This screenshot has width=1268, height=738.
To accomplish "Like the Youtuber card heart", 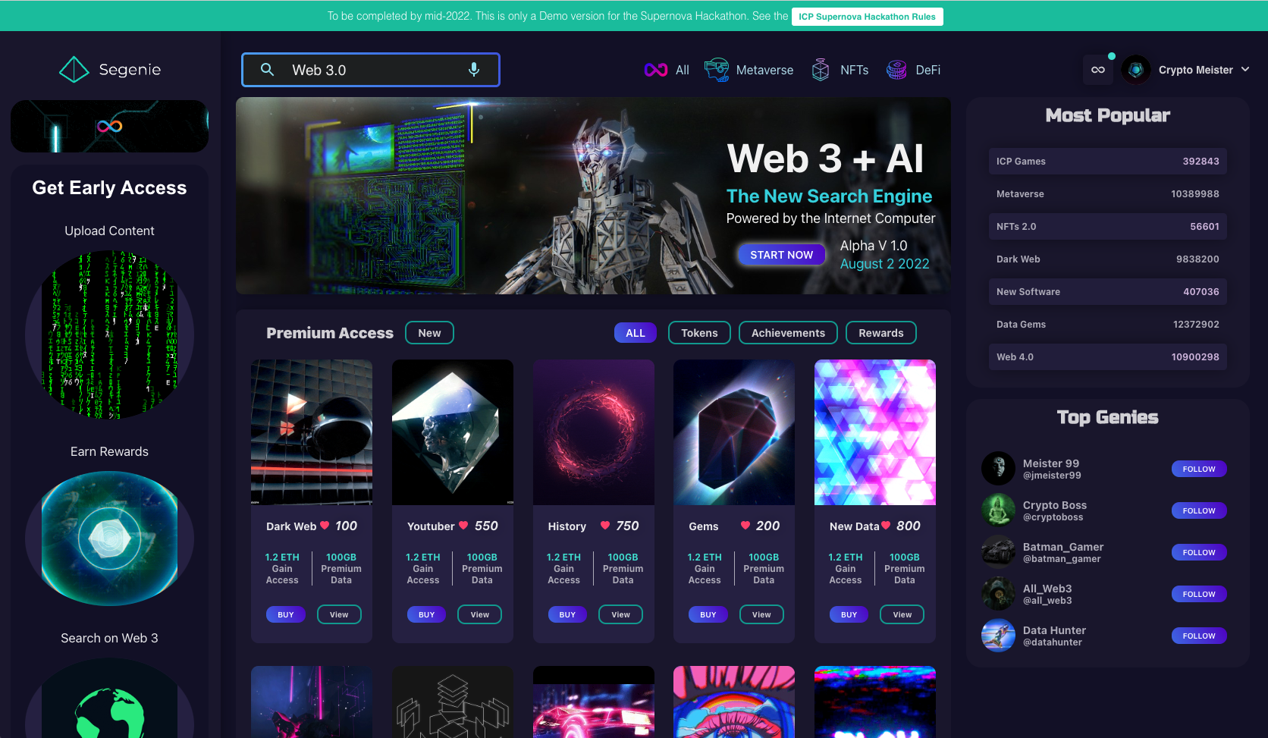I will point(463,525).
